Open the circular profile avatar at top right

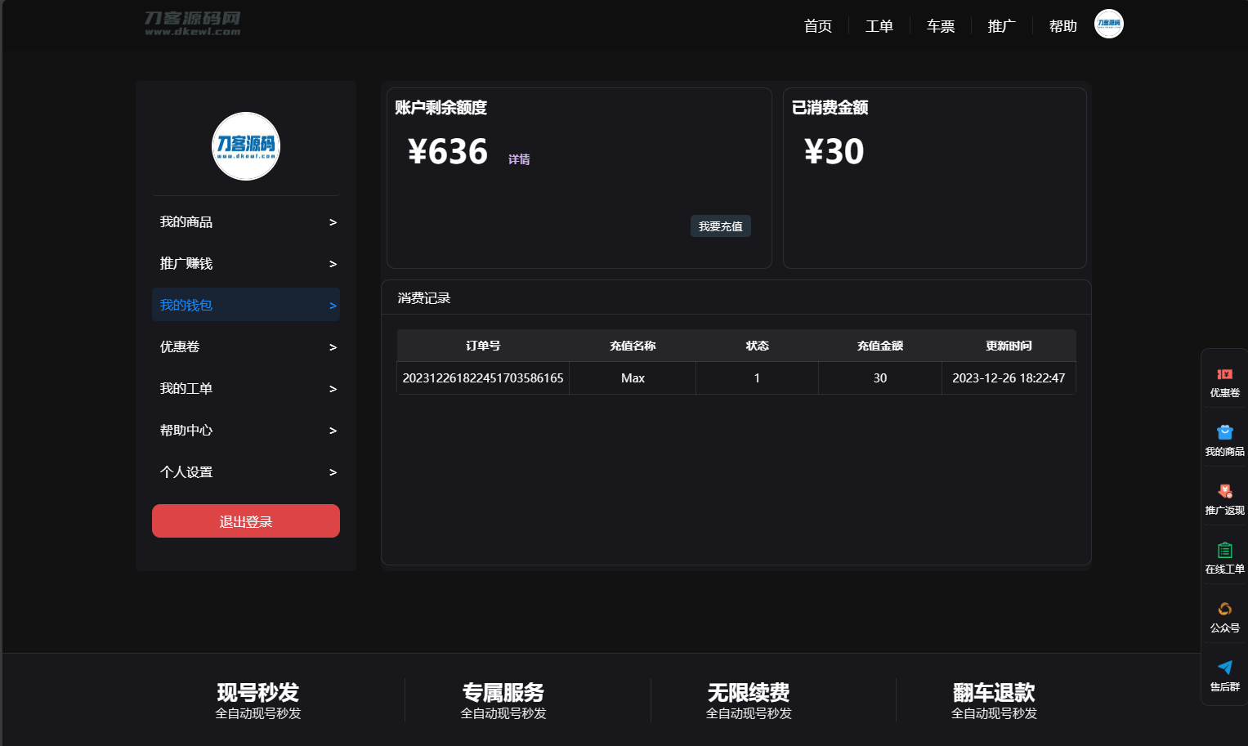pos(1108,24)
